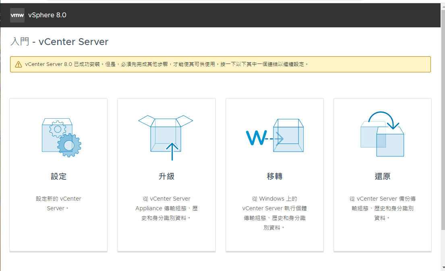Screen dimensions: 445x271
Task: Click the description 從 Windows 上的 vCenter Server
Action: point(274,213)
